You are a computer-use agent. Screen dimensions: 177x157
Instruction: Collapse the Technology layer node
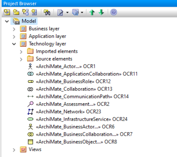pos(14,44)
